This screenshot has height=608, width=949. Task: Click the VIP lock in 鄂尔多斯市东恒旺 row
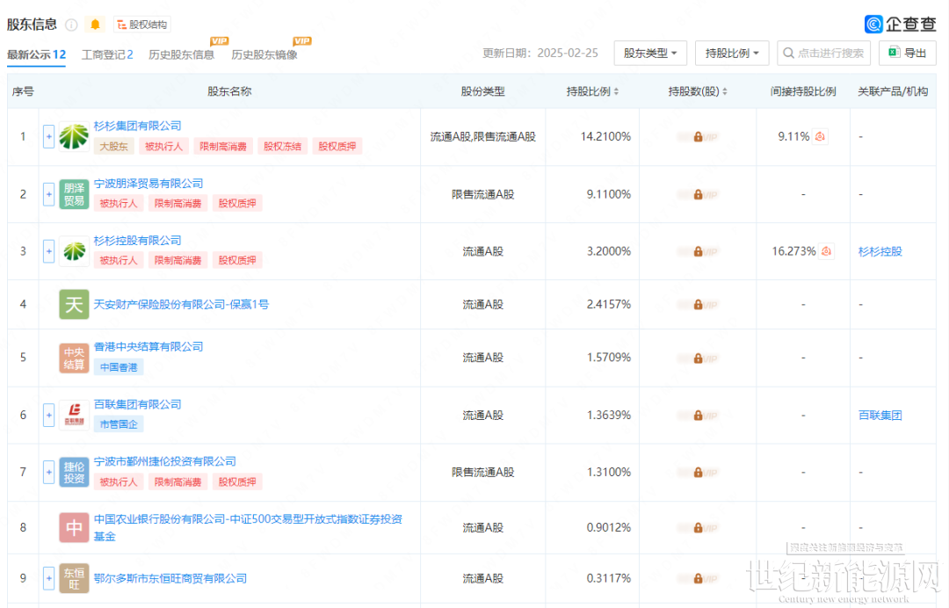(x=698, y=578)
